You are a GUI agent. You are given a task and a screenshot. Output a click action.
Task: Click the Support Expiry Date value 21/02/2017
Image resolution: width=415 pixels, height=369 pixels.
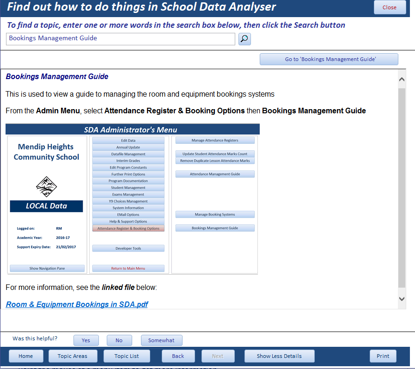(x=66, y=247)
